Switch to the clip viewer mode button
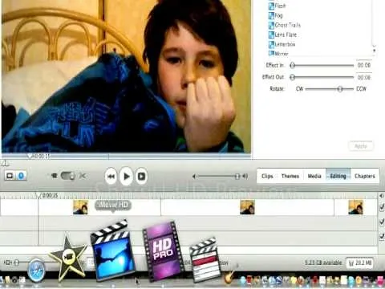385x289 pixels. click(x=10, y=176)
